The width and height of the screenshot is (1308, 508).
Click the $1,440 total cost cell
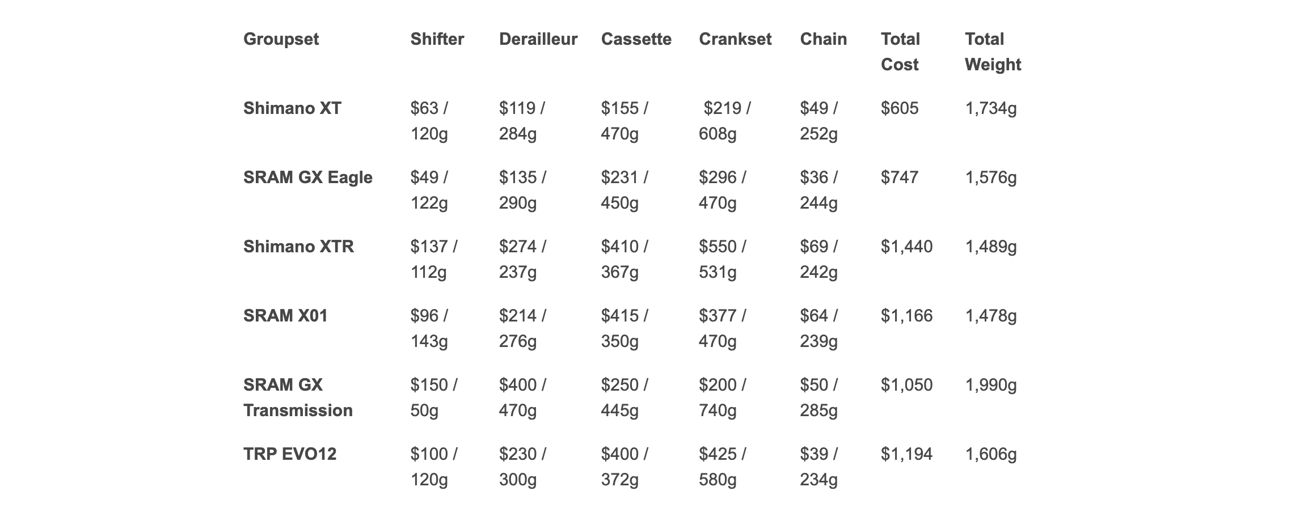pyautogui.click(x=906, y=247)
